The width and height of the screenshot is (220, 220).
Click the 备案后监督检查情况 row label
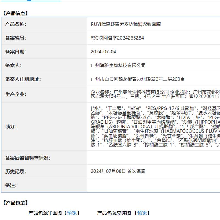(28, 158)
